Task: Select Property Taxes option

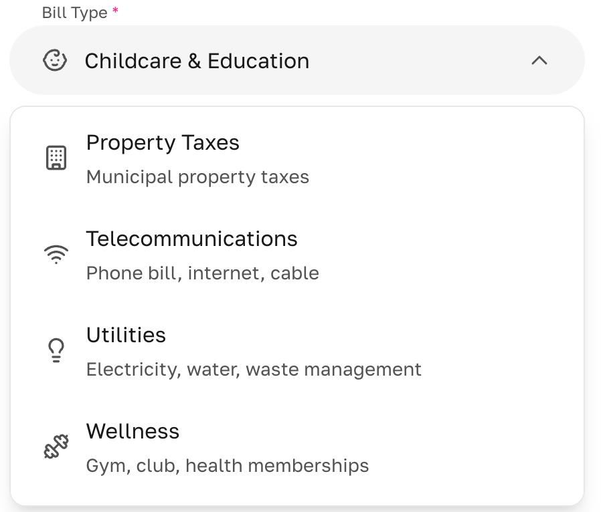Action: [x=297, y=159]
